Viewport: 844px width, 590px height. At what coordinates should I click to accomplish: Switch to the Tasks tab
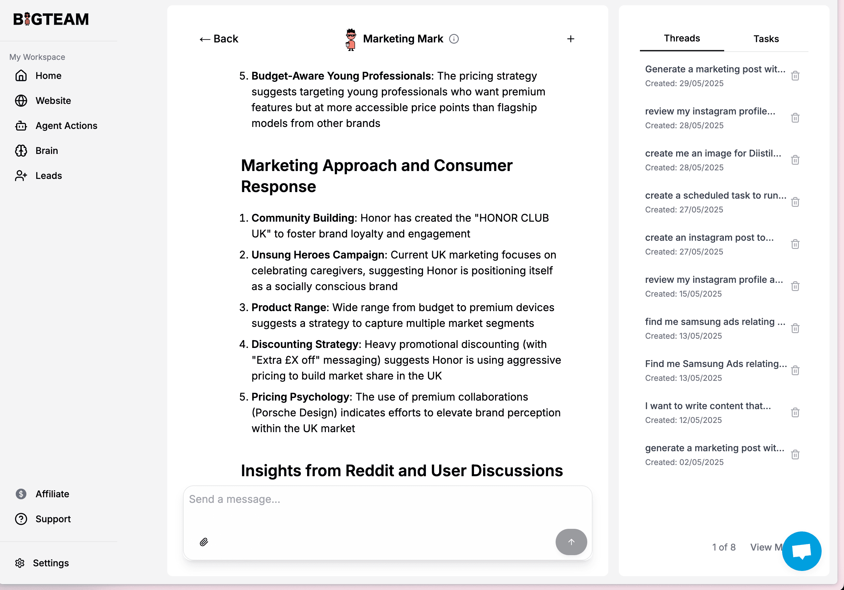coord(766,39)
